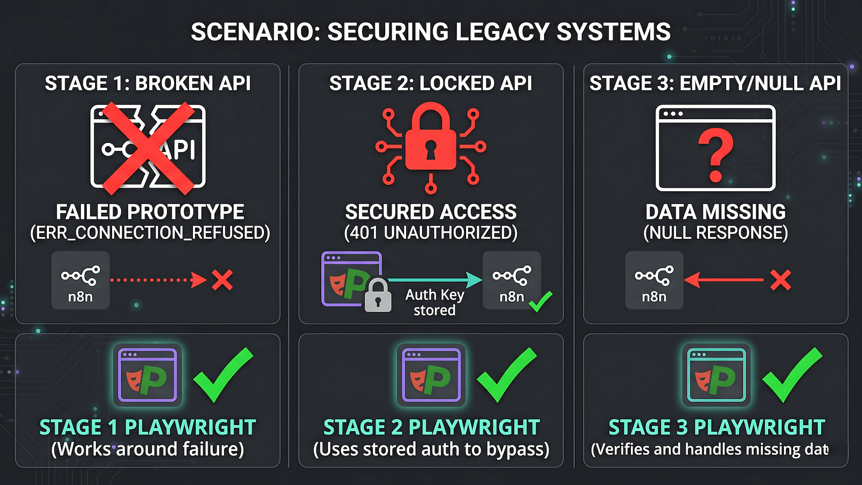
Task: Click the browser window with red question mark
Action: click(715, 148)
